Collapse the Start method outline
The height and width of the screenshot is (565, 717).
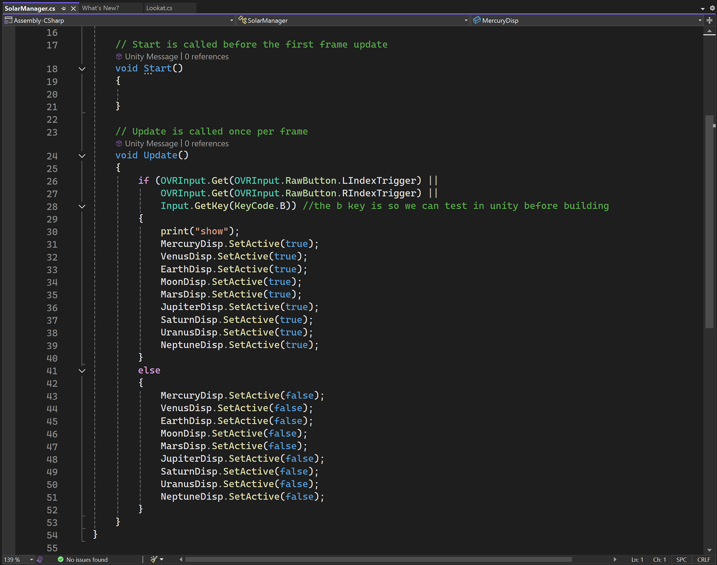pyautogui.click(x=82, y=69)
